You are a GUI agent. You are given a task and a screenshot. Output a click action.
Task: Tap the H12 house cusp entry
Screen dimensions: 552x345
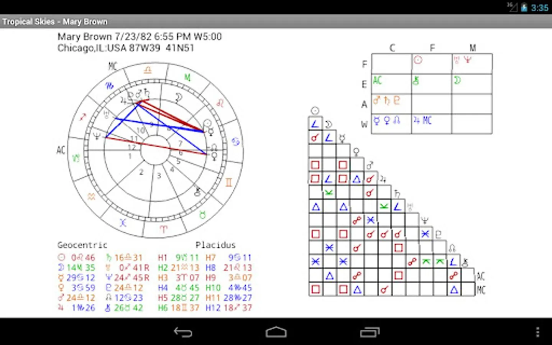point(228,307)
